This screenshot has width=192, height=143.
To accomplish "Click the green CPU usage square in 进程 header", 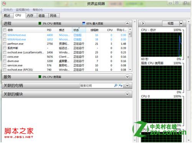I will [40, 23].
